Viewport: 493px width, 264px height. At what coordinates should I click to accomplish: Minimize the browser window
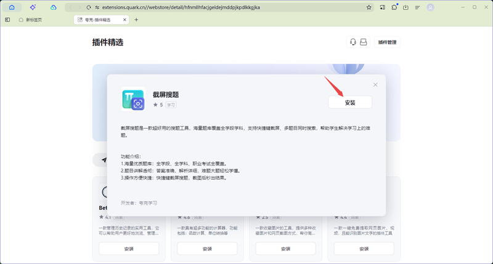(x=463, y=7)
